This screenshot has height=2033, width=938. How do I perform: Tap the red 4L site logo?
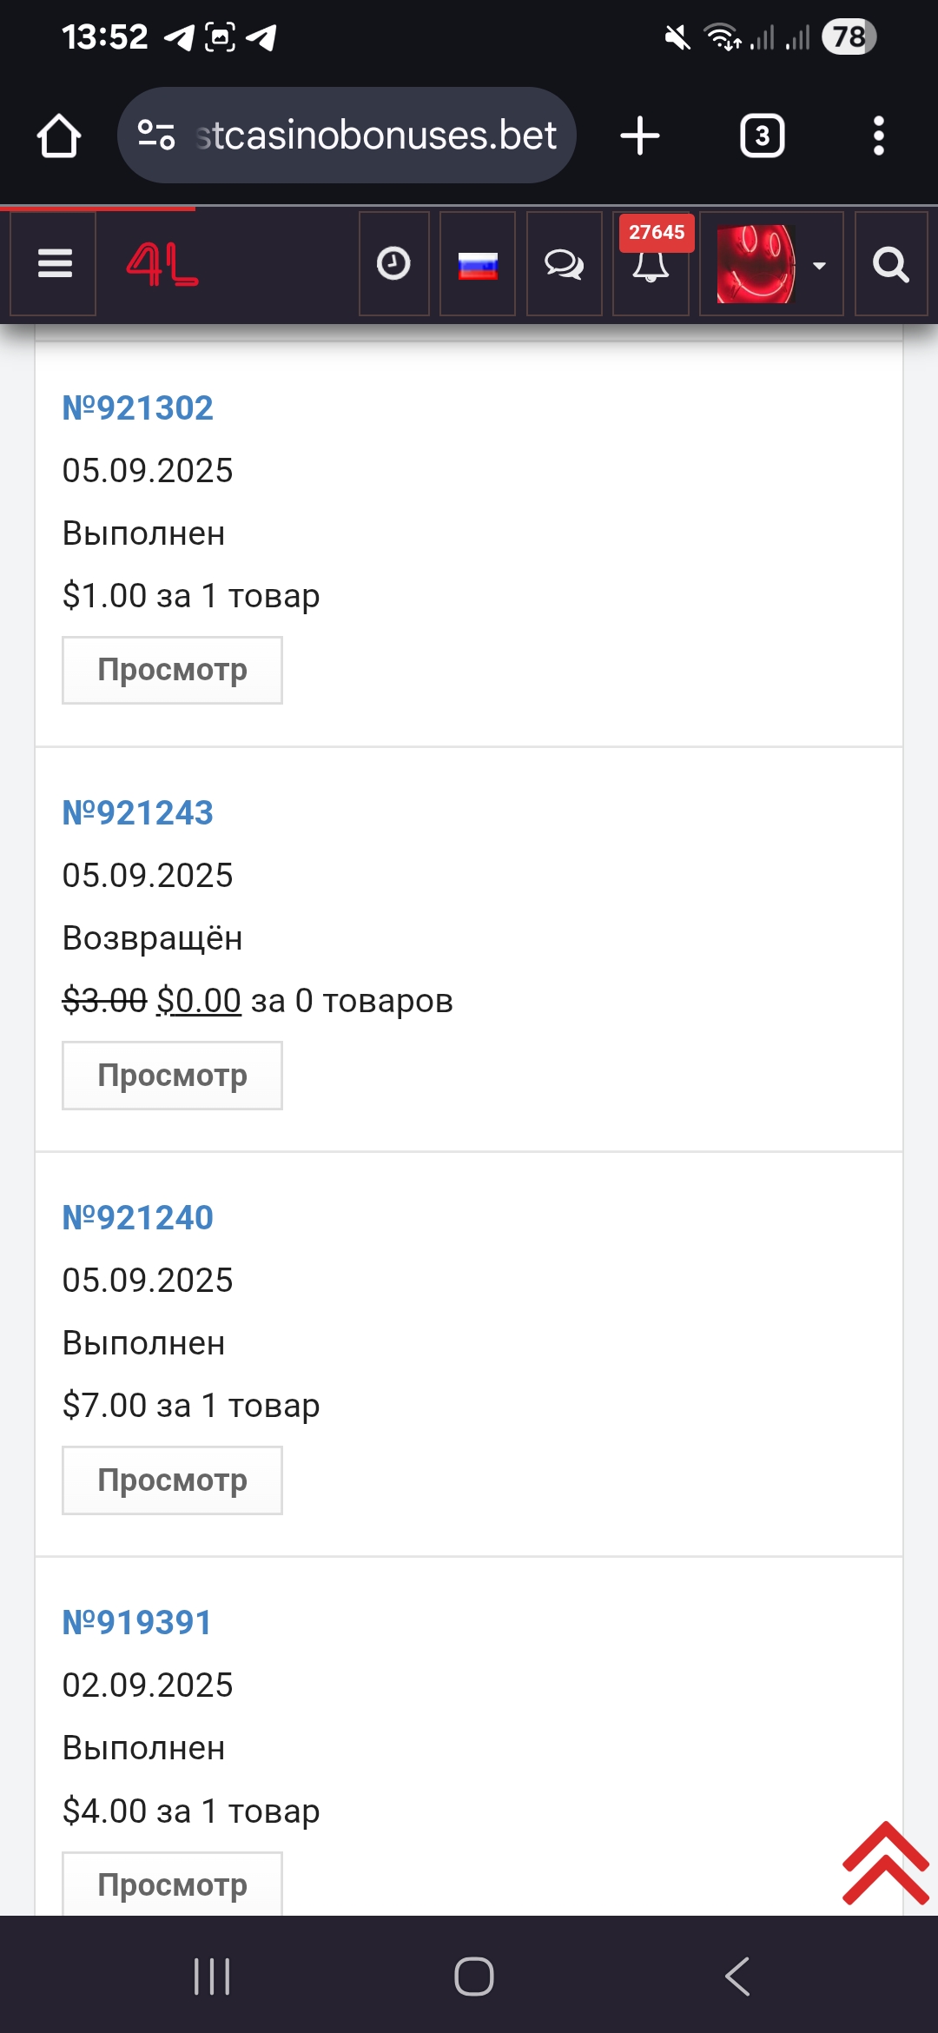[162, 264]
